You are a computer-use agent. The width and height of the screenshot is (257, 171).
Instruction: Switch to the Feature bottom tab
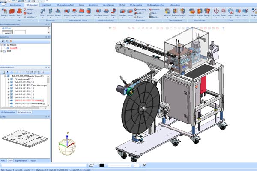33,161
